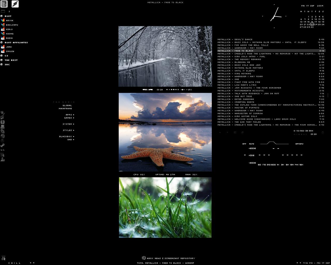Image resolution: width=331 pixels, height=265 pixels.
Task: Expand the Games submenu
Action: (69, 118)
